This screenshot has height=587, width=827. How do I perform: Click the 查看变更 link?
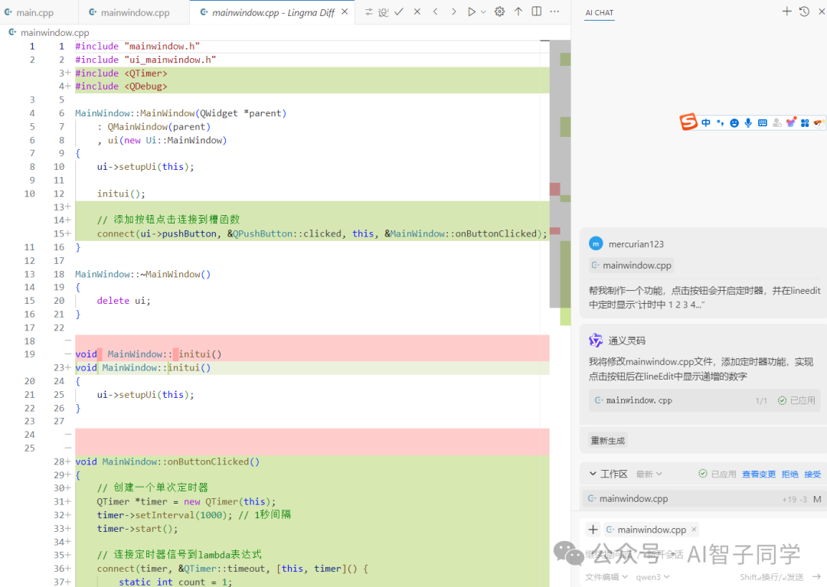tap(758, 474)
